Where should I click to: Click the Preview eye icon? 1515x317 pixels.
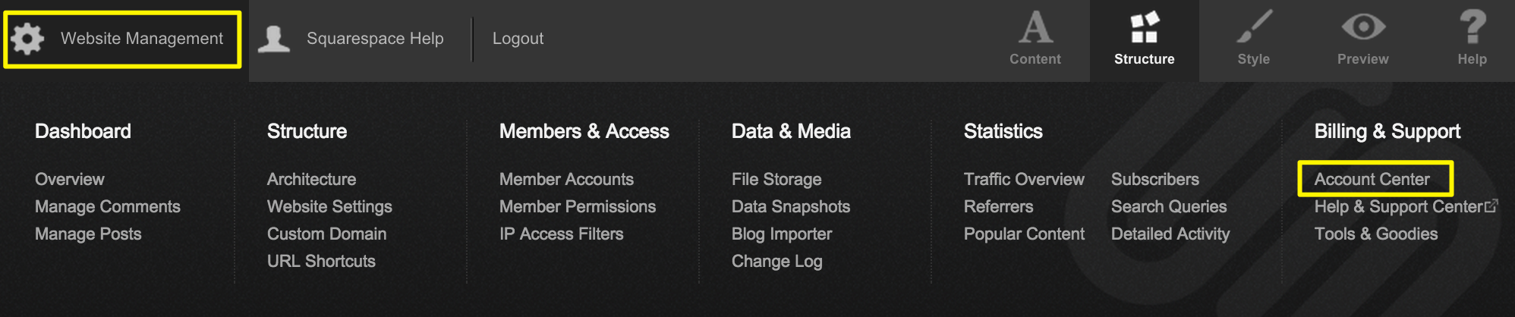[1362, 28]
